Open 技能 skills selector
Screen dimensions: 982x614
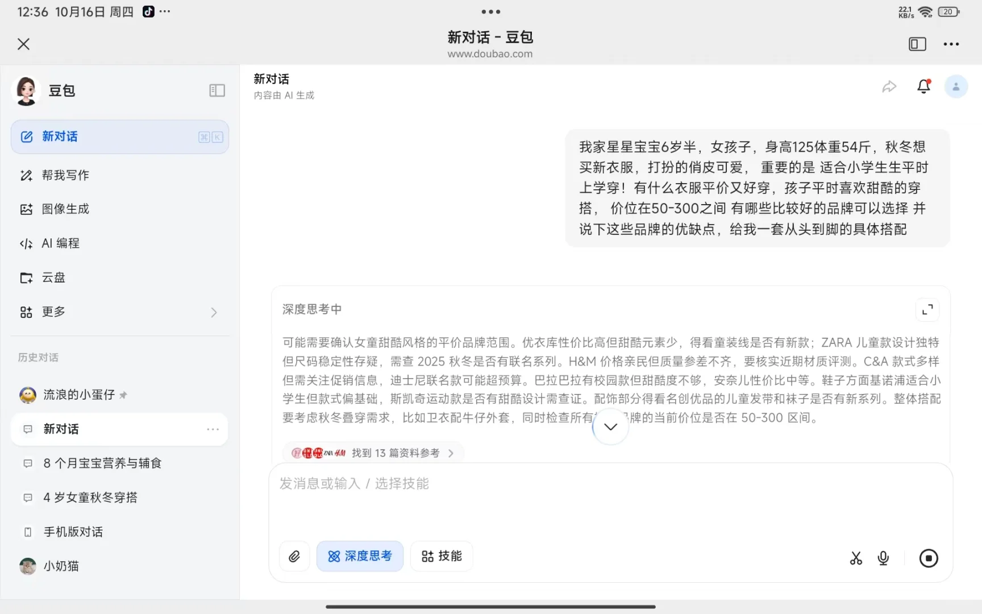(x=442, y=556)
